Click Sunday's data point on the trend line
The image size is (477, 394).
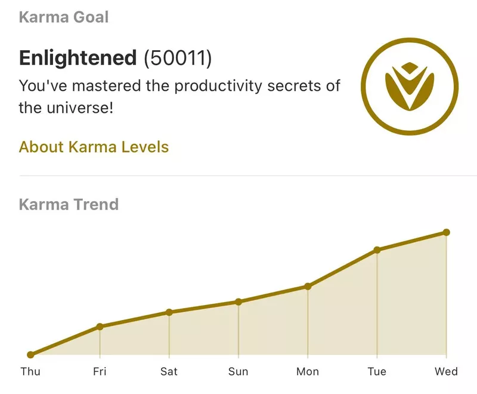click(238, 301)
